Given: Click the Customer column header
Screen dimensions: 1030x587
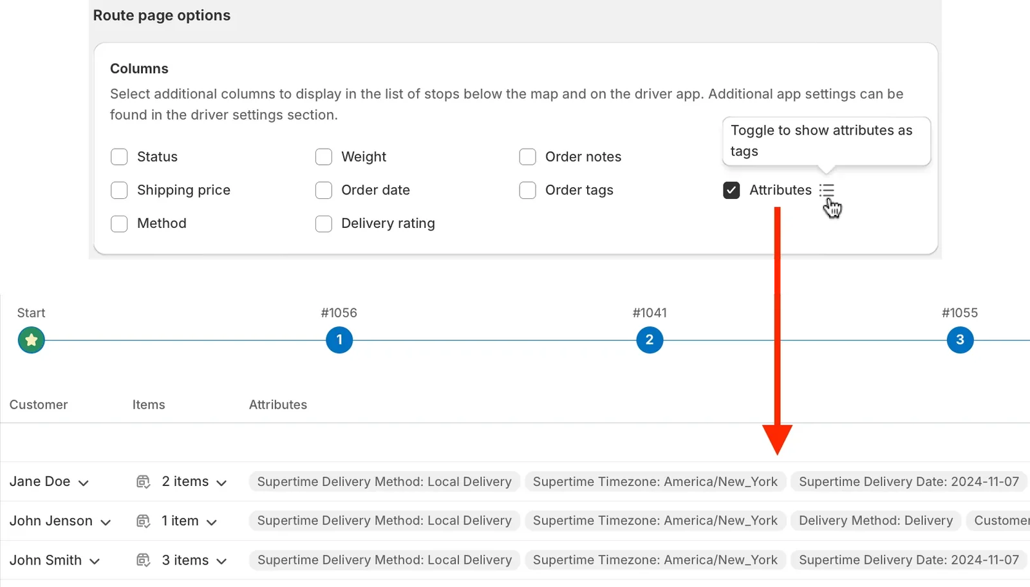Looking at the screenshot, I should tap(39, 405).
